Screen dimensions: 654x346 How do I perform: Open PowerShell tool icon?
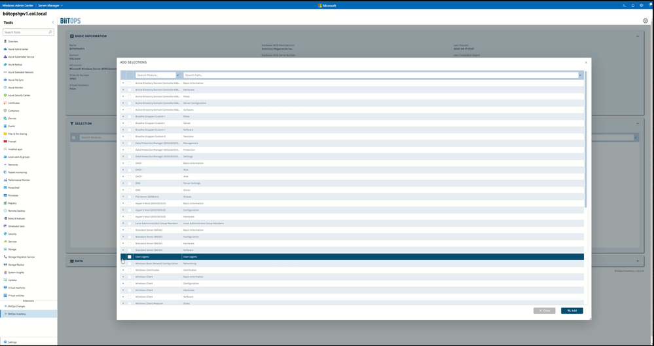point(5,188)
